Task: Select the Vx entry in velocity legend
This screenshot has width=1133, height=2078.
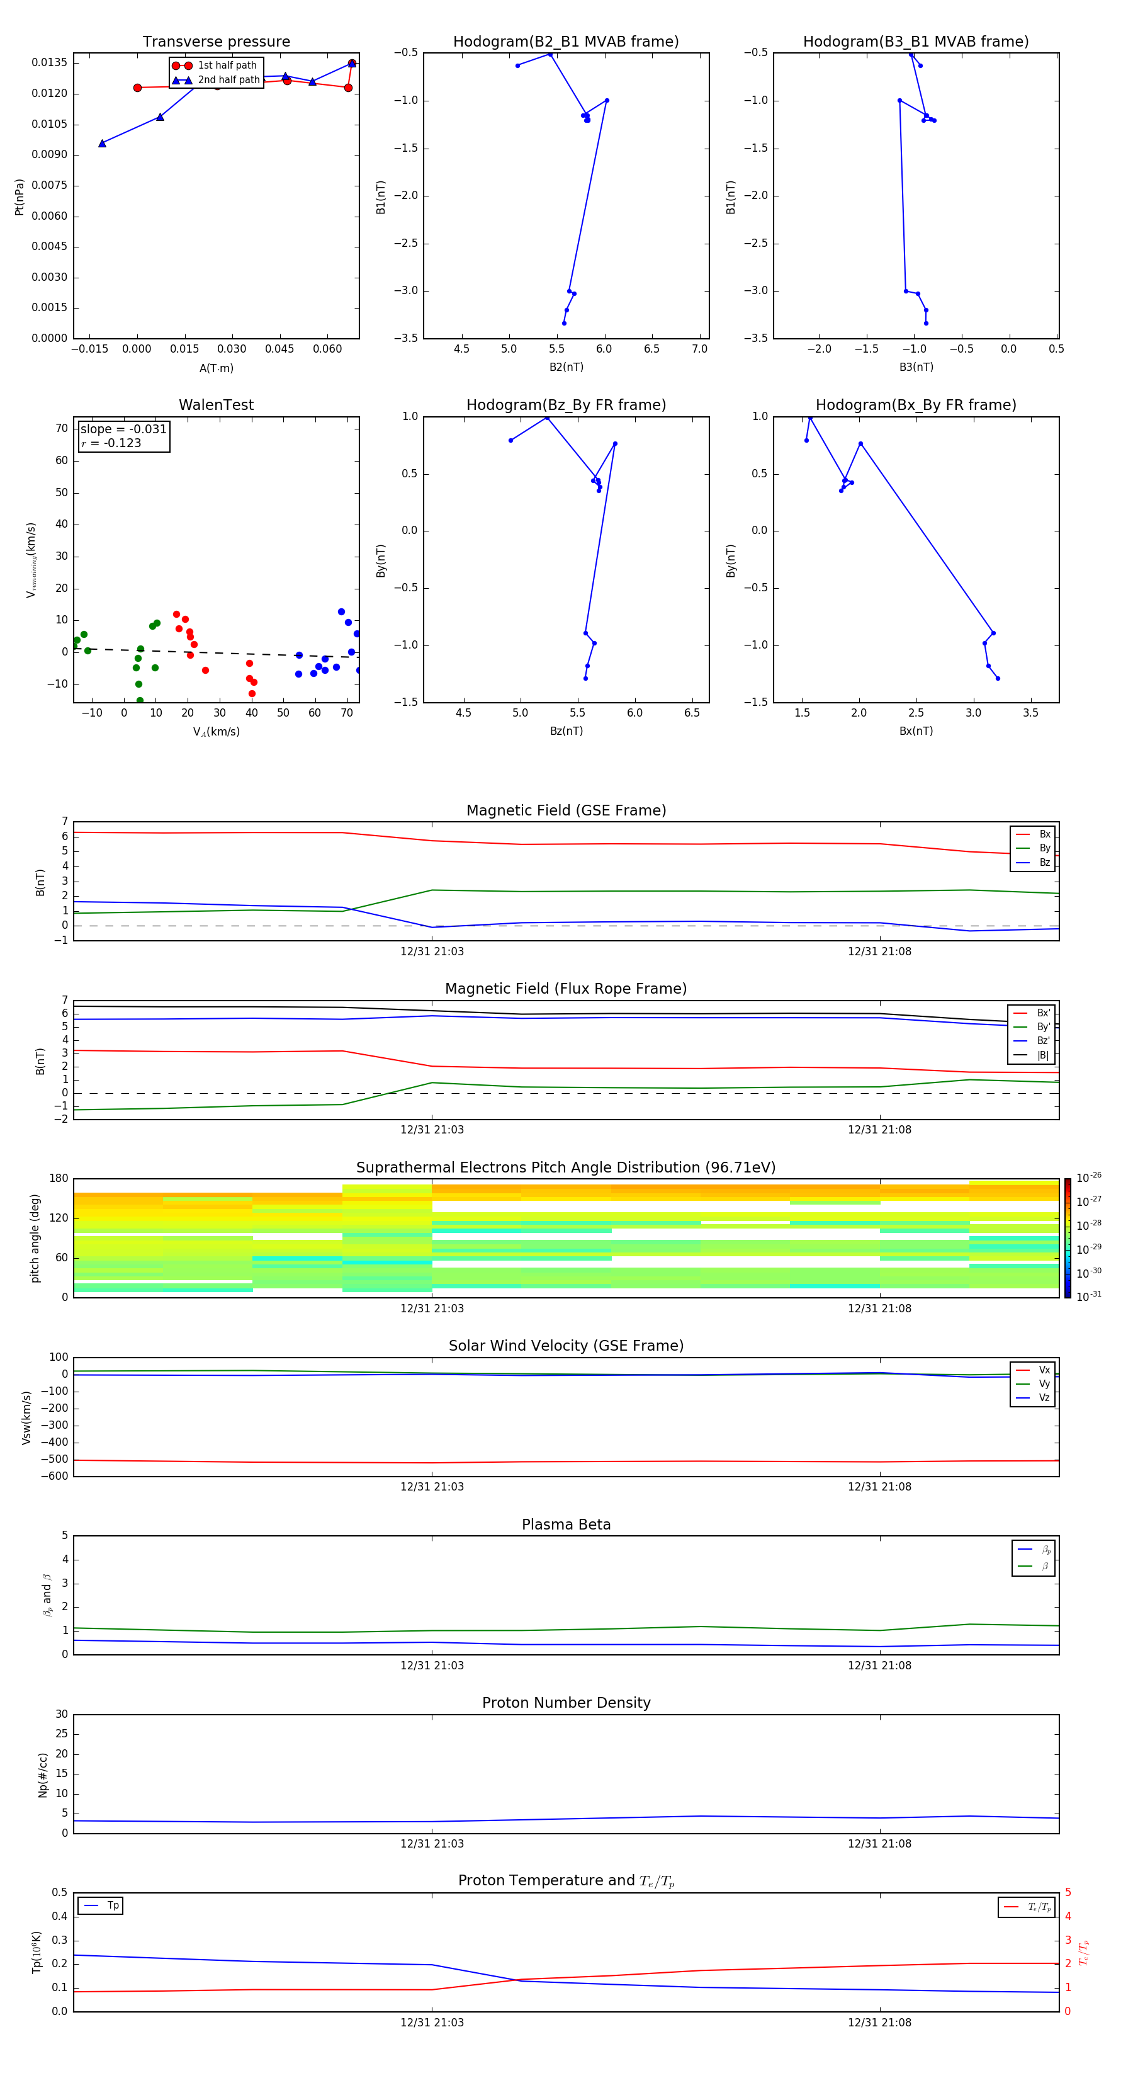Action: (x=1033, y=1371)
